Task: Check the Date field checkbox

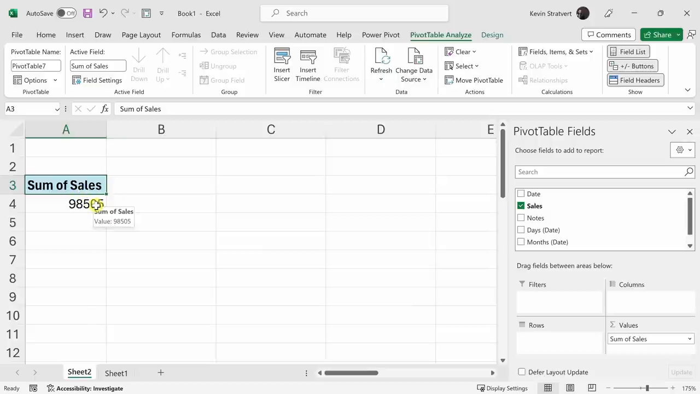Action: click(x=521, y=194)
